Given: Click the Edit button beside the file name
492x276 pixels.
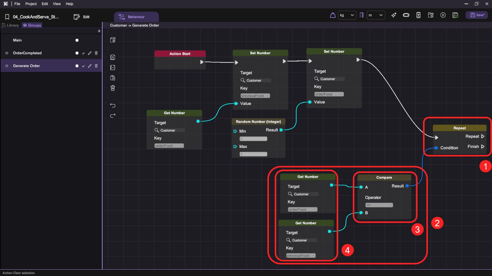Looking at the screenshot, I should [82, 17].
